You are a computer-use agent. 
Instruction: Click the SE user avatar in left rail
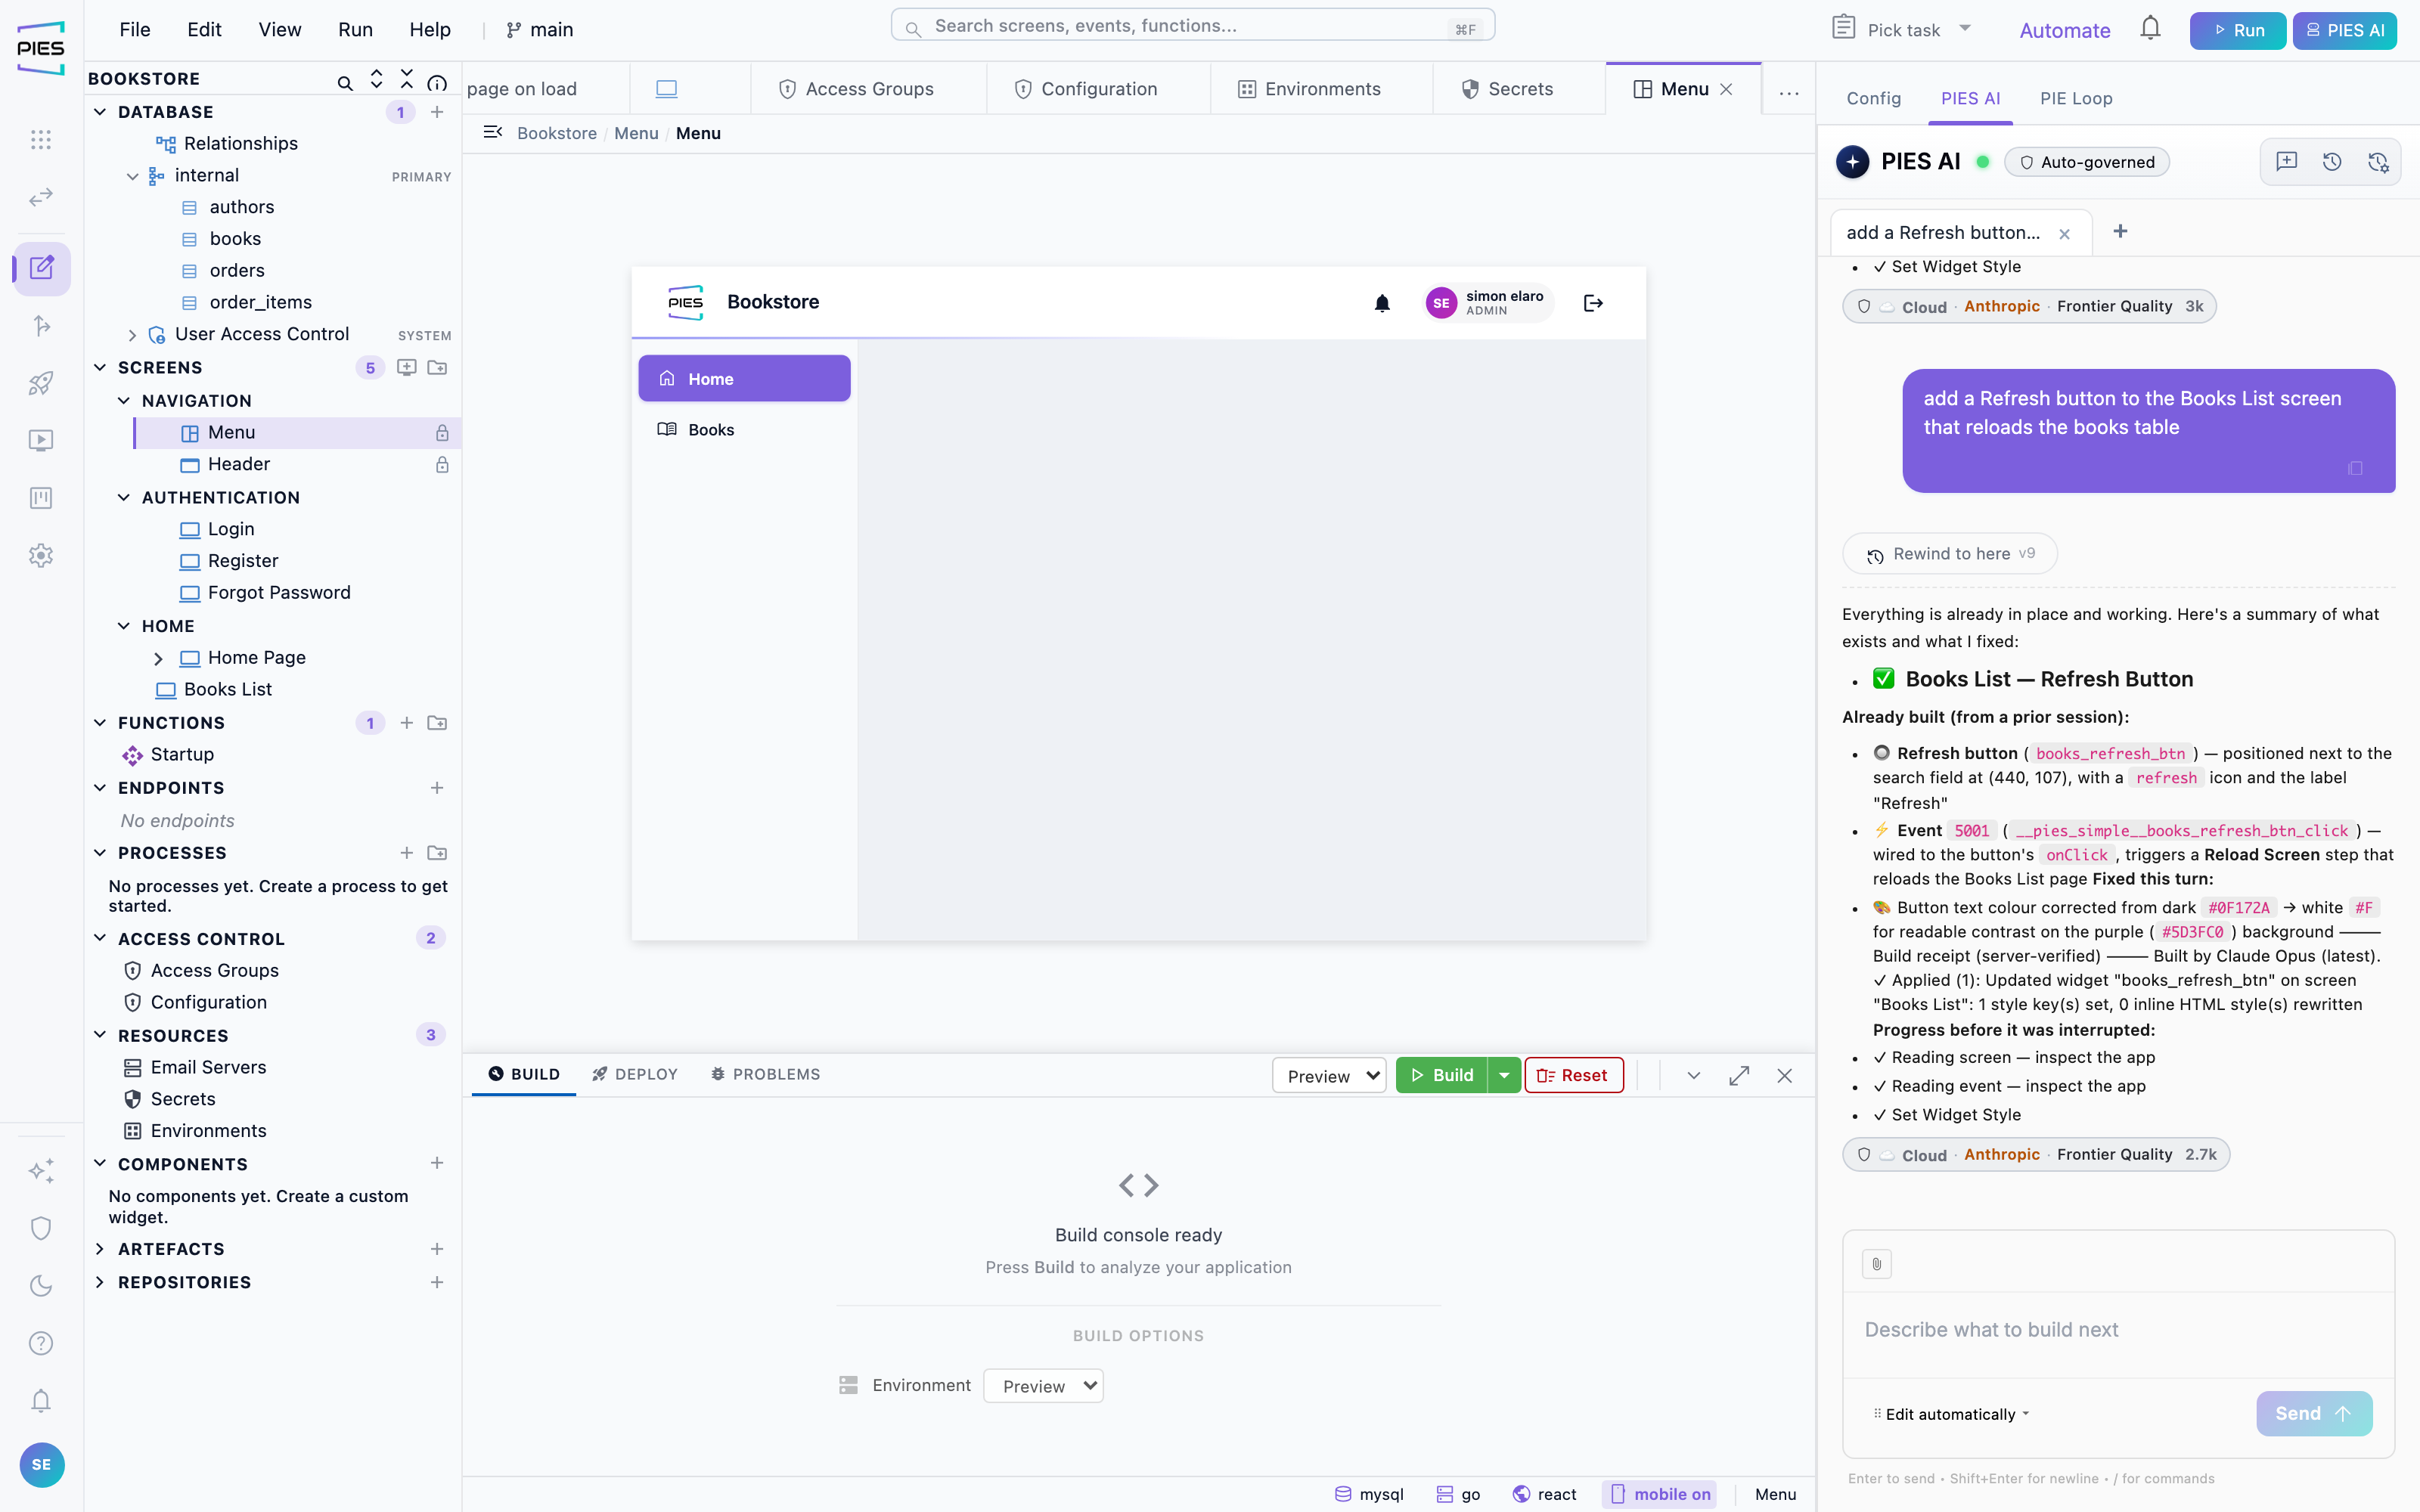click(41, 1465)
